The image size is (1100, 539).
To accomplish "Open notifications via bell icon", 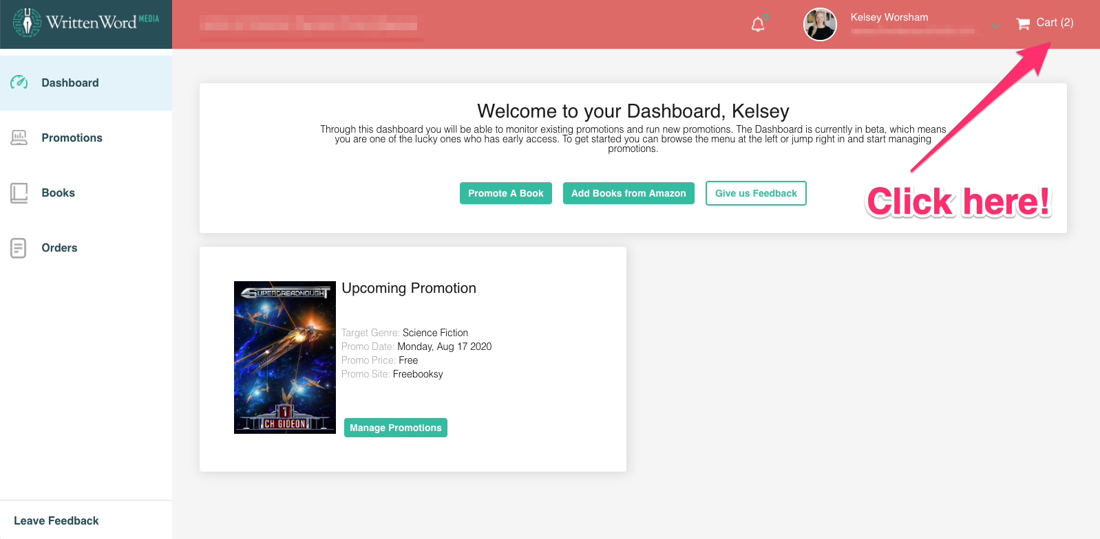I will tap(759, 24).
